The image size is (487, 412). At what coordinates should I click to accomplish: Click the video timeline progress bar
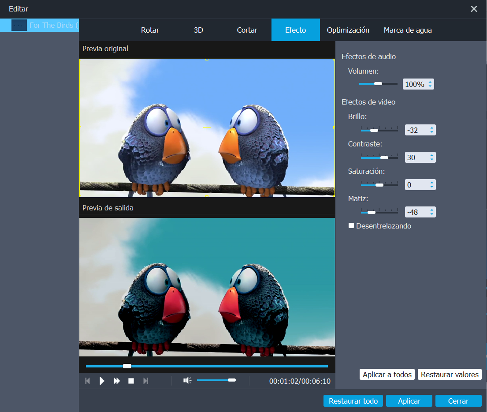(x=207, y=366)
